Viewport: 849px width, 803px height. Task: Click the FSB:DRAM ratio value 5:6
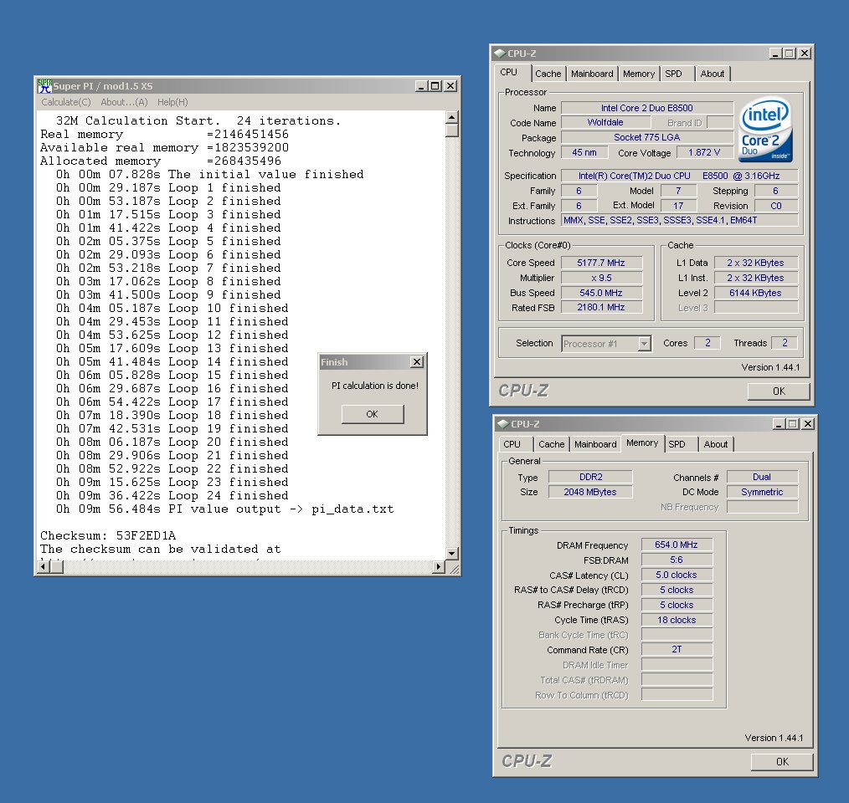point(677,560)
